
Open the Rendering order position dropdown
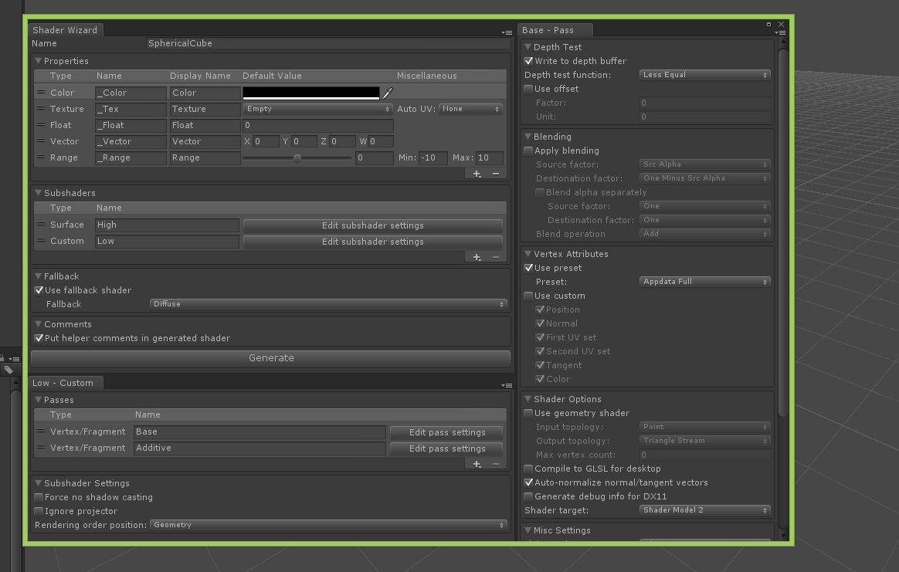tap(328, 525)
